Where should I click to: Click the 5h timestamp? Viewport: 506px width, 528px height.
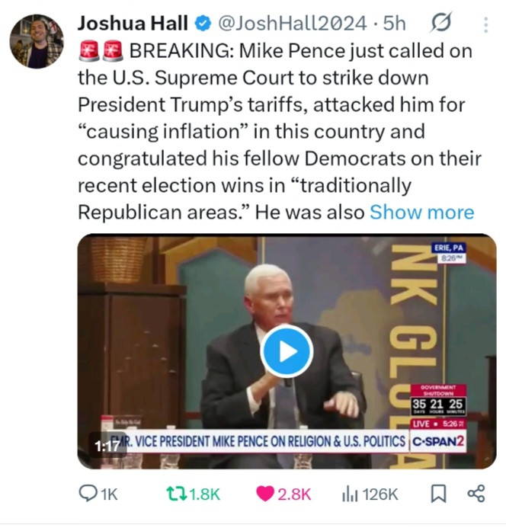[394, 24]
